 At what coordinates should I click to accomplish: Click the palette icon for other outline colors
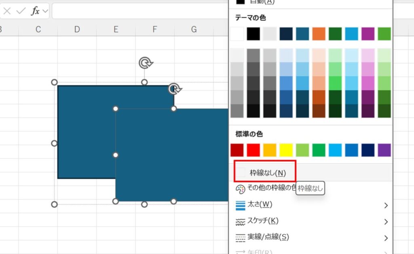click(240, 189)
